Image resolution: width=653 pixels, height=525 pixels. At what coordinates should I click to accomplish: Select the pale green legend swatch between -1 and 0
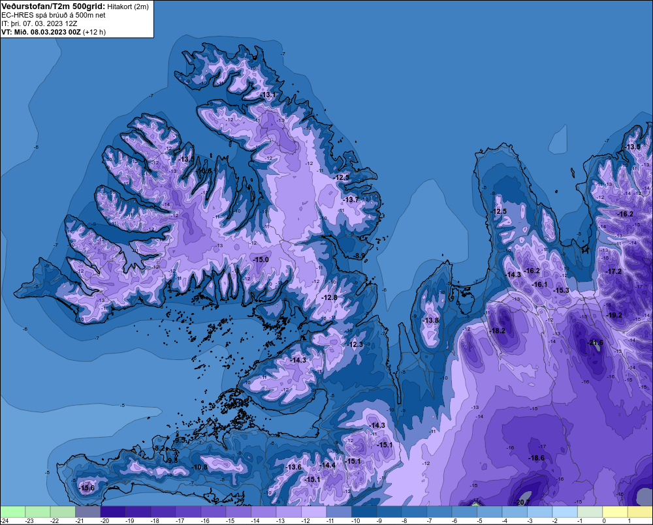[x=590, y=512]
